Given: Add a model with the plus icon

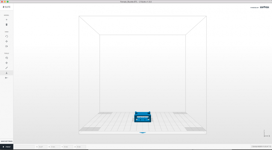Looking at the screenshot, I should coord(7,20).
